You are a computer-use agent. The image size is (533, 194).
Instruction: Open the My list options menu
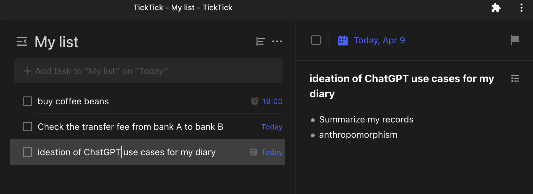tap(277, 41)
